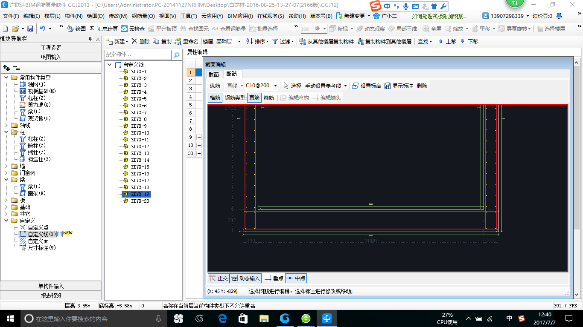Click 从其他楼层复制构件 button

tap(326, 41)
